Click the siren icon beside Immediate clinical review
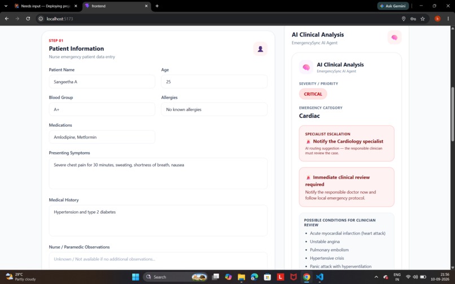The width and height of the screenshot is (455, 284). point(308,177)
